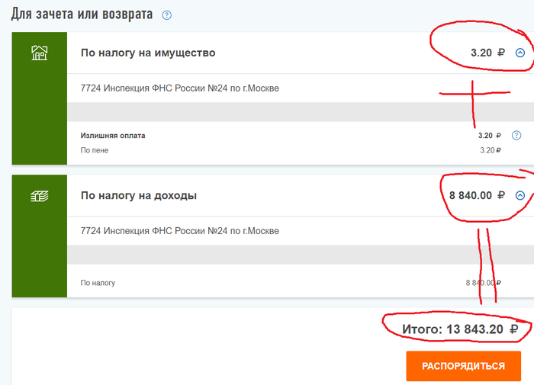534x385 pixels.
Task: Click the "Итого: 13 843.20 ₽" total
Action: pos(460,329)
